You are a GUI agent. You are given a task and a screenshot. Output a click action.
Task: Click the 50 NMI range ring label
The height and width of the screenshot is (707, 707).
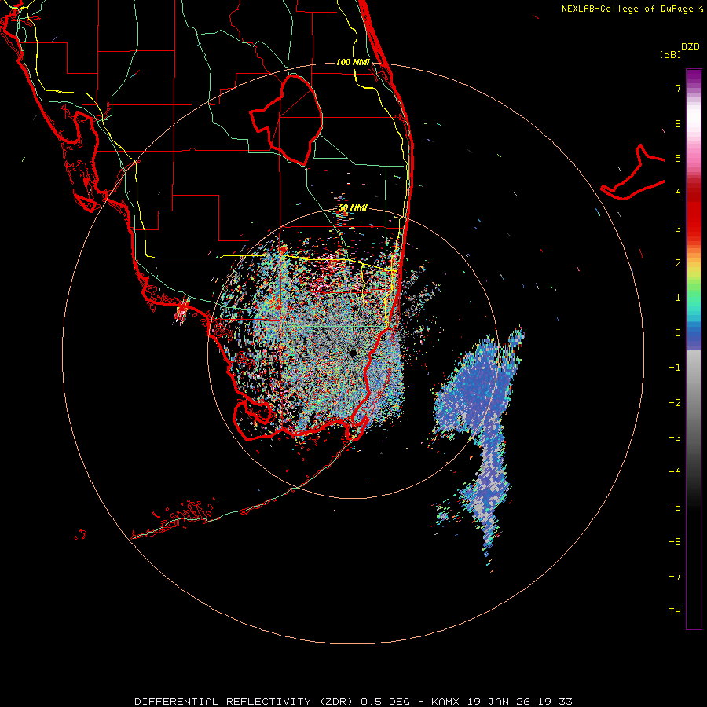[x=353, y=208]
